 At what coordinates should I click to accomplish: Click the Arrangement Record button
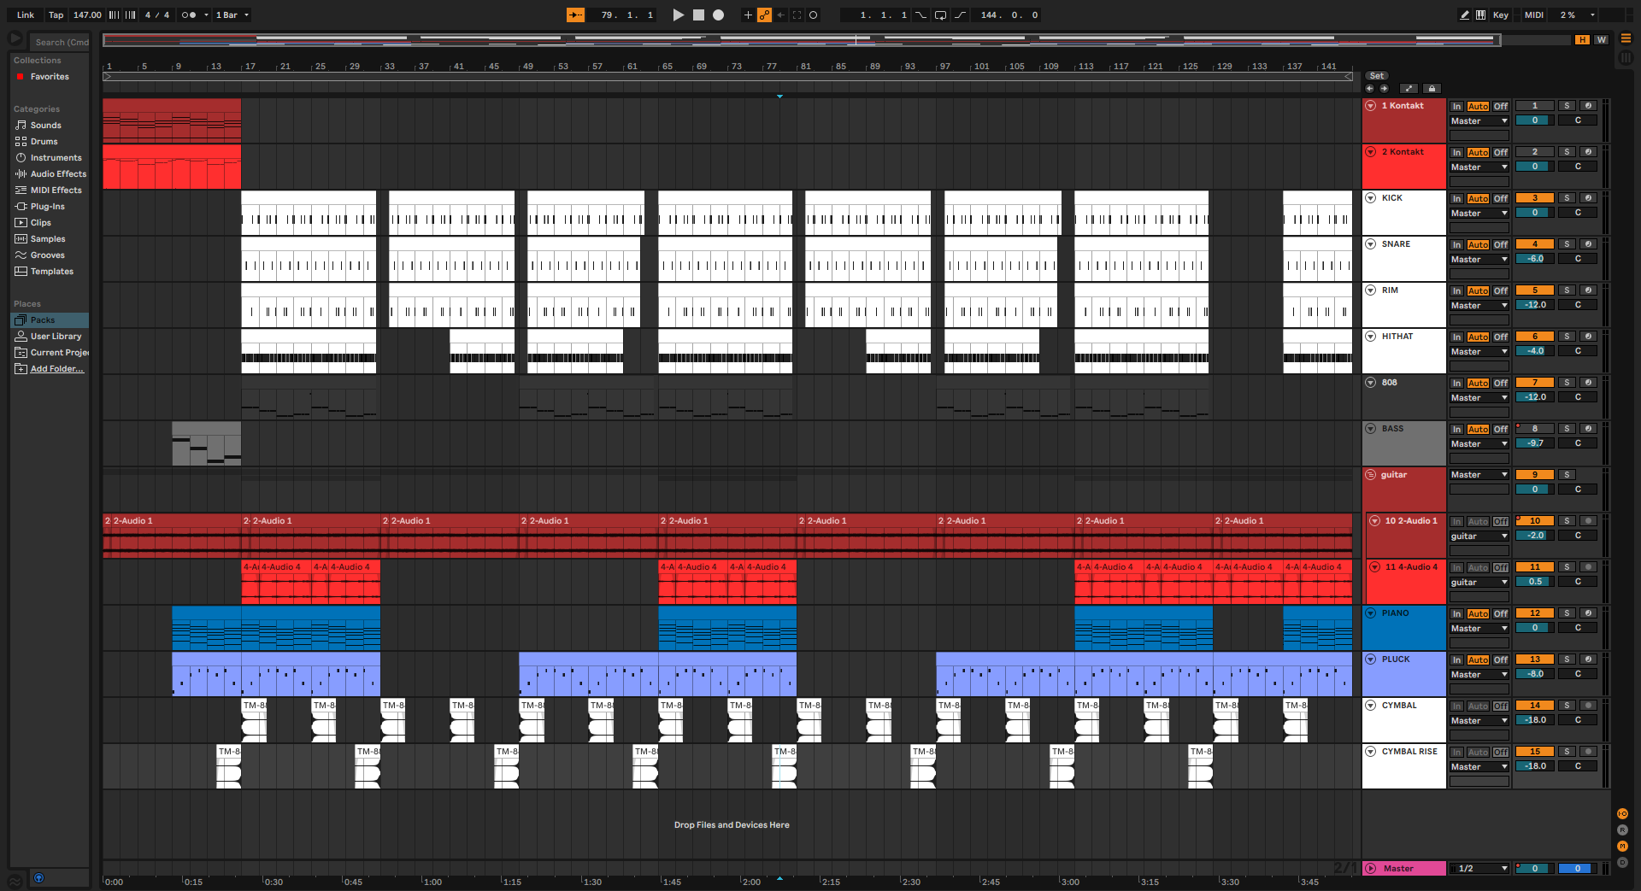[719, 15]
